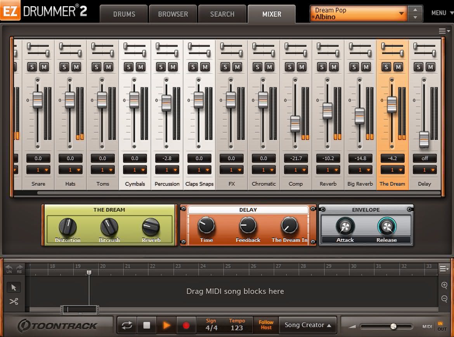Switch to the SEARCH tab
This screenshot has width=454, height=337.
(x=222, y=14)
